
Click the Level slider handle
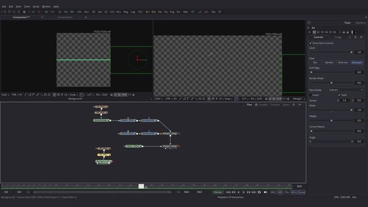[351, 52]
